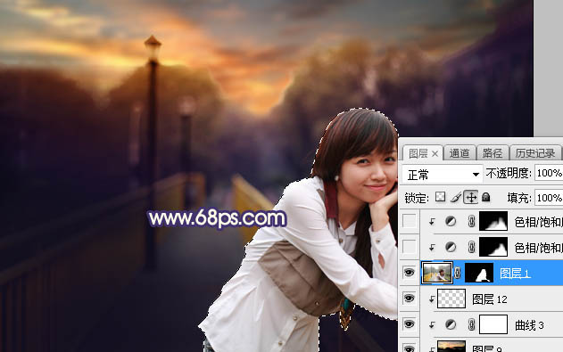Click mask link icon on 曲线 3 layer
The height and width of the screenshot is (352, 563).
click(x=471, y=324)
